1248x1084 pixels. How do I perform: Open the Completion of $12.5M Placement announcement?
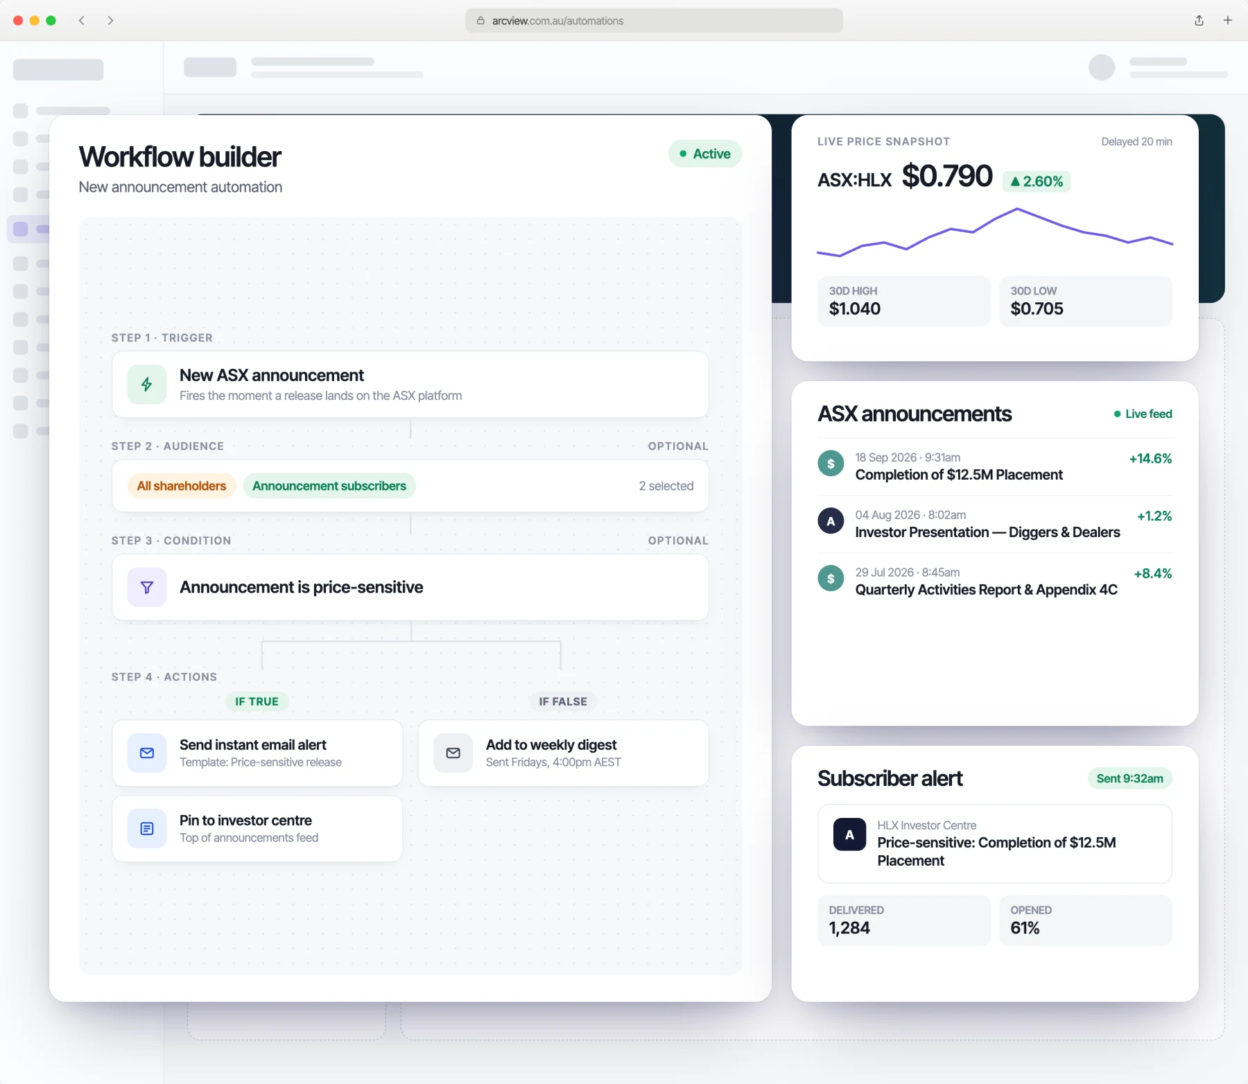click(995, 466)
